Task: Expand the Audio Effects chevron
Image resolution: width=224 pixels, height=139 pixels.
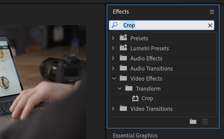Action: coord(113,58)
